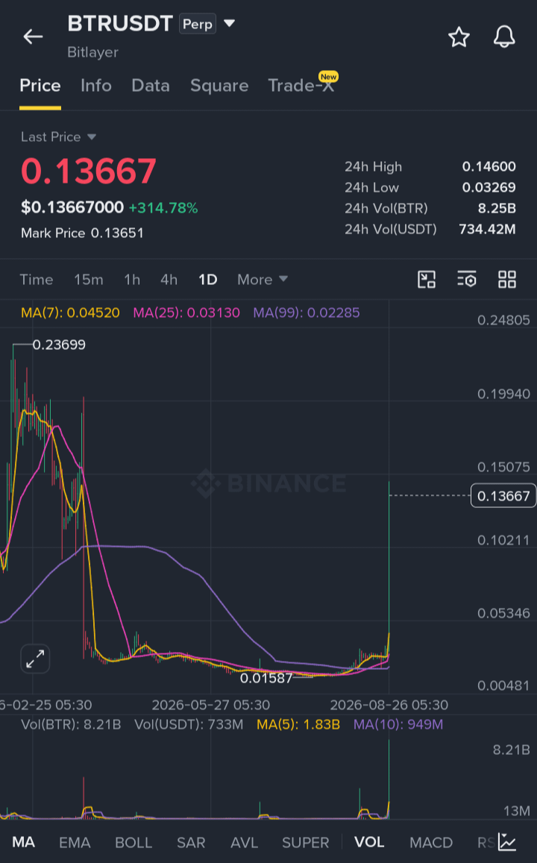
Task: Tap the Bitlayer subtitle
Action: point(93,52)
